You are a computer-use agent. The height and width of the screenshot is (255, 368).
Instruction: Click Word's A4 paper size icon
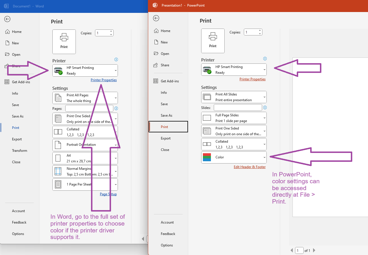[x=58, y=158]
